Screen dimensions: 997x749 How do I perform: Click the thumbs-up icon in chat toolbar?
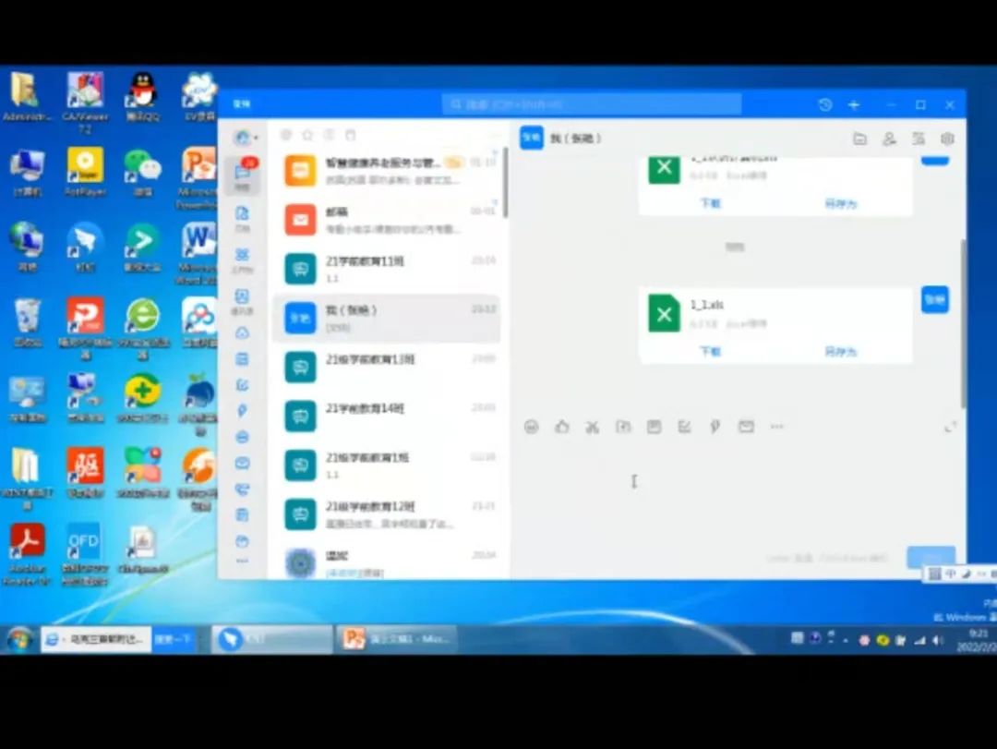pyautogui.click(x=562, y=427)
